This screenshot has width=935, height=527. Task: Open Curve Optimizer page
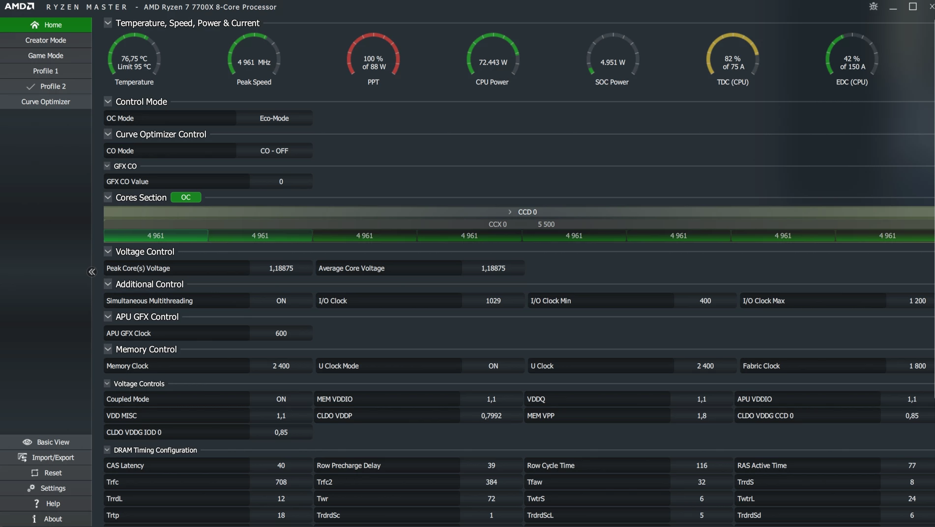click(x=46, y=102)
